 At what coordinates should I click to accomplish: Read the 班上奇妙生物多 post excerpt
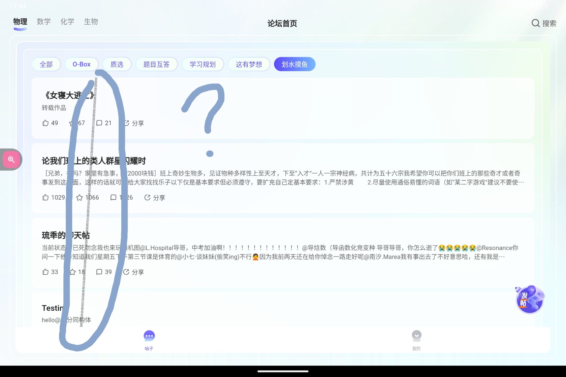[283, 178]
